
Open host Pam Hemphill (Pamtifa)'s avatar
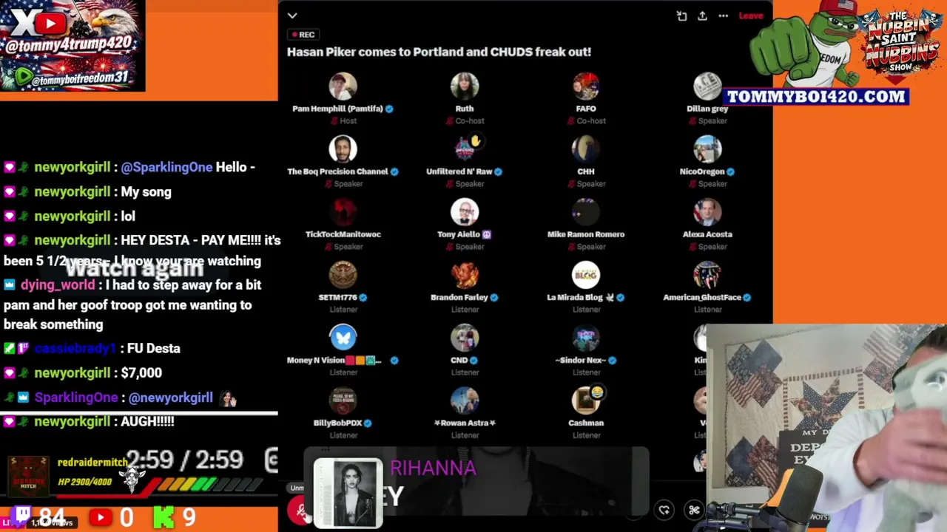[343, 86]
